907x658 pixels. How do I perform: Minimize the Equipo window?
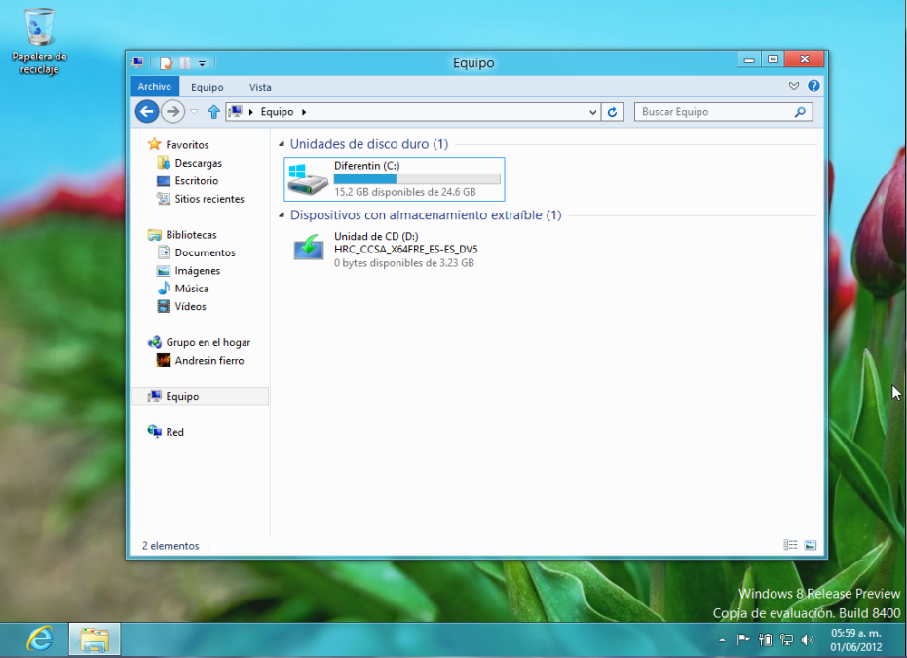749,59
